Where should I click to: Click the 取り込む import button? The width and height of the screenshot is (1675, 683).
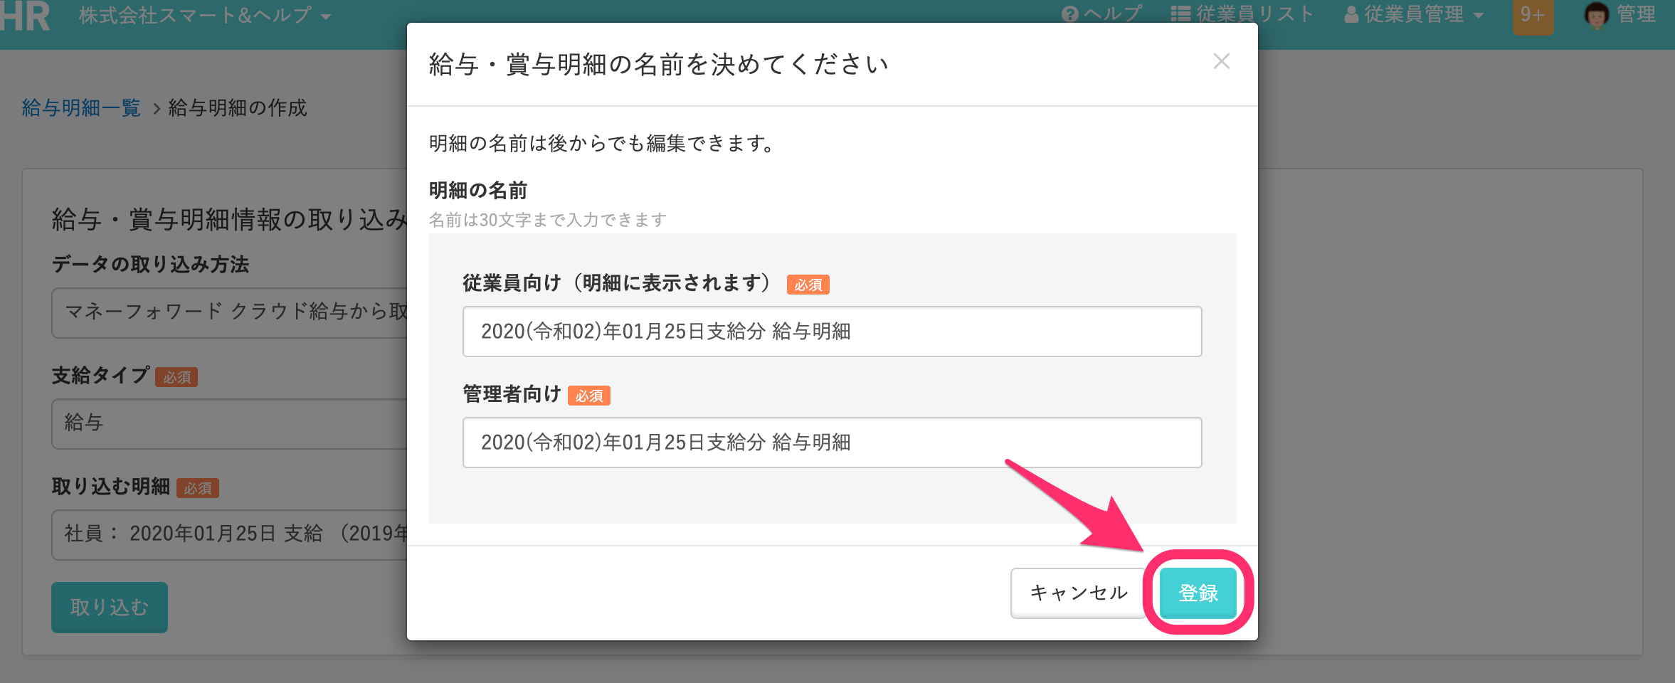tap(110, 607)
